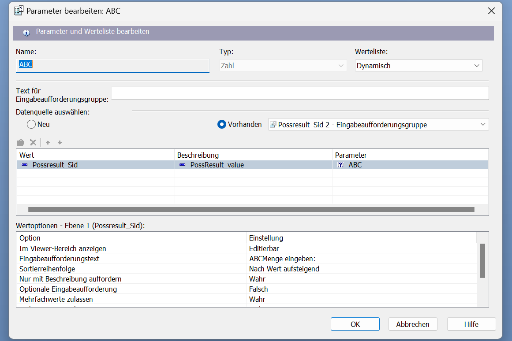512x341 pixels.
Task: Expand the Possresult_Sid 2 data source dropdown
Action: tap(378, 125)
